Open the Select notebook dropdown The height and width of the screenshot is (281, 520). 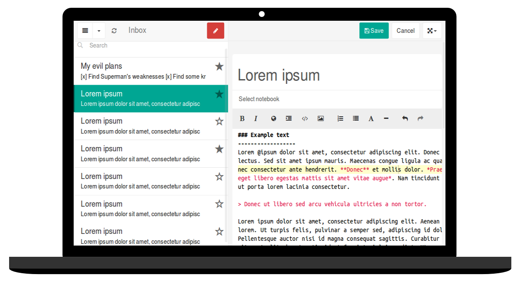tap(259, 99)
